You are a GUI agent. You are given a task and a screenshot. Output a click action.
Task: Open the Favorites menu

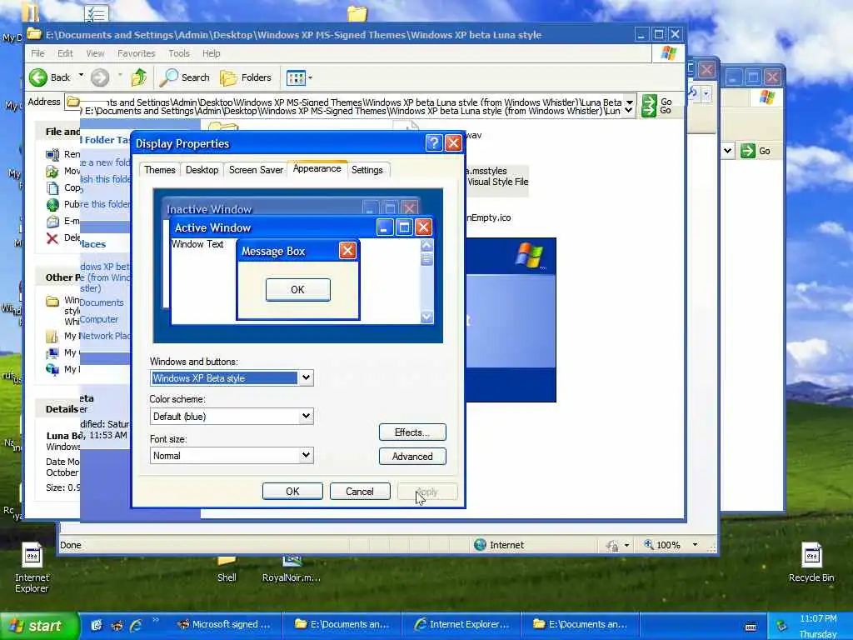[136, 53]
